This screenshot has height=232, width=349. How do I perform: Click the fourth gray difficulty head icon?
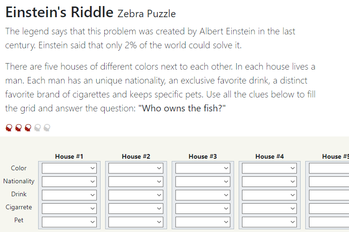click(x=37, y=128)
